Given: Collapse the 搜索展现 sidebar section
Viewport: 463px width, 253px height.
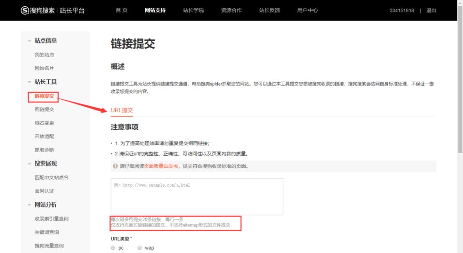Looking at the screenshot, I should point(29,164).
